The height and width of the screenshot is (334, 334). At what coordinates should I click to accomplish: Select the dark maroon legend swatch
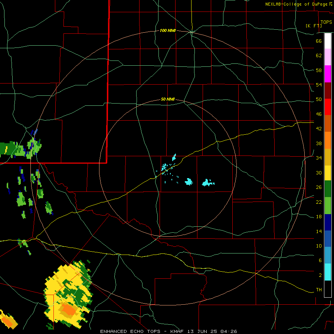(x=328, y=90)
